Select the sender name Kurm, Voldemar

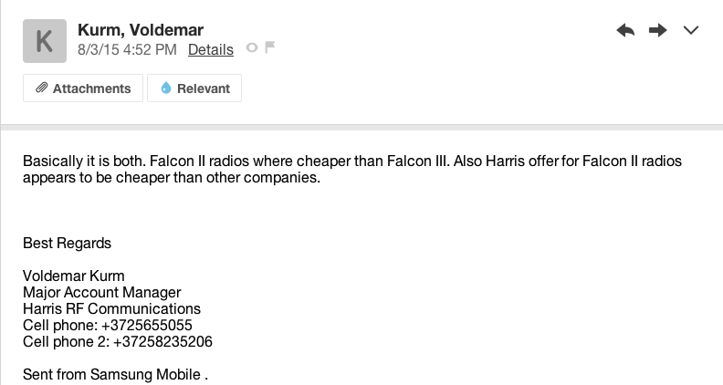click(x=141, y=30)
